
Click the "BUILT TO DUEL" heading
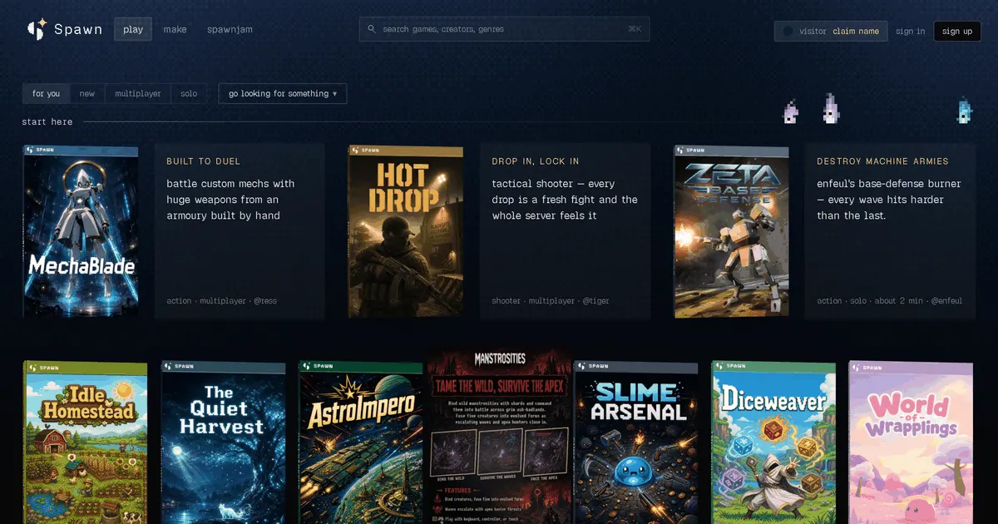tap(204, 161)
